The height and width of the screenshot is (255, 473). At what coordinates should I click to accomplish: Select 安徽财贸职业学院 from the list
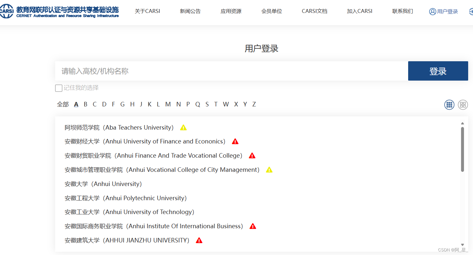(x=154, y=155)
